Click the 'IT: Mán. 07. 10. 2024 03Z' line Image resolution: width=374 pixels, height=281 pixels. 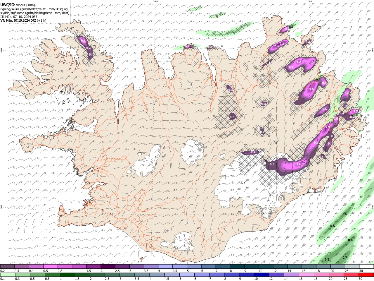[x=19, y=17]
